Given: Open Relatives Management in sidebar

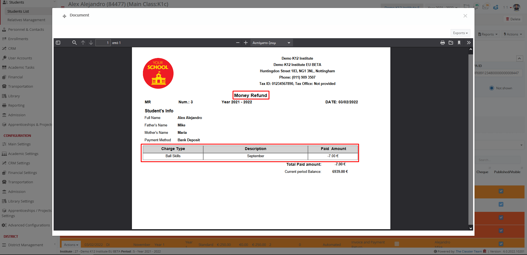Looking at the screenshot, I should pos(26,20).
